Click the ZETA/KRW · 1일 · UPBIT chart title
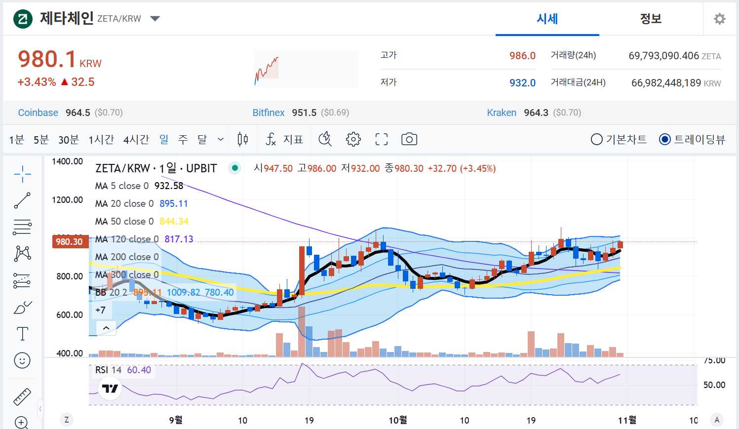 156,168
